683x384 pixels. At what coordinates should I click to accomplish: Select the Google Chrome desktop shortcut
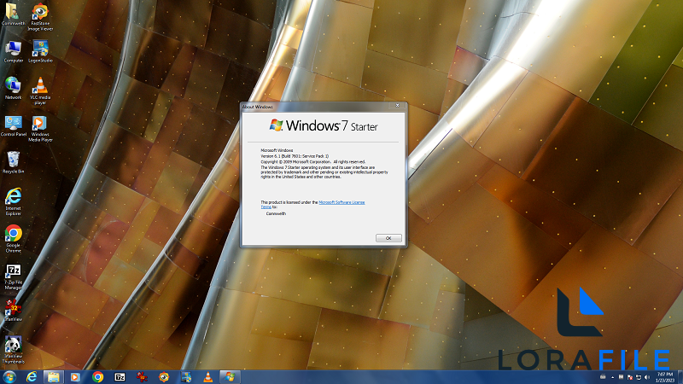click(13, 239)
